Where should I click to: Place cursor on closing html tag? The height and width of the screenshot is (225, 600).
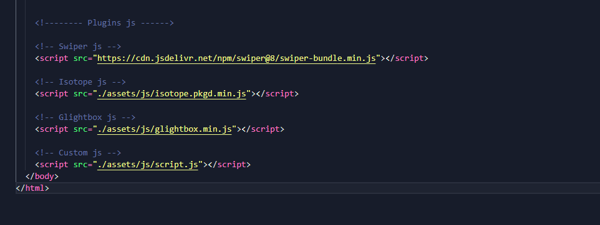click(32, 188)
